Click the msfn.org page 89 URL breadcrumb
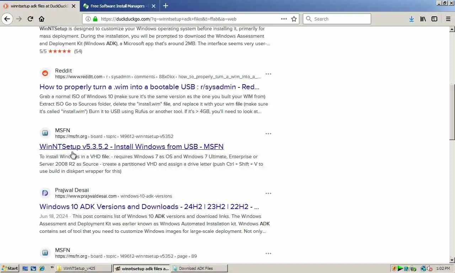The width and height of the screenshot is (455, 273). click(x=126, y=256)
